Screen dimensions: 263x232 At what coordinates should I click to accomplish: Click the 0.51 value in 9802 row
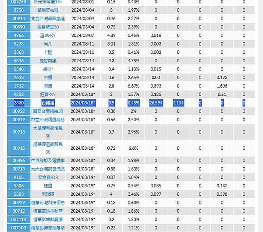click(x=222, y=95)
